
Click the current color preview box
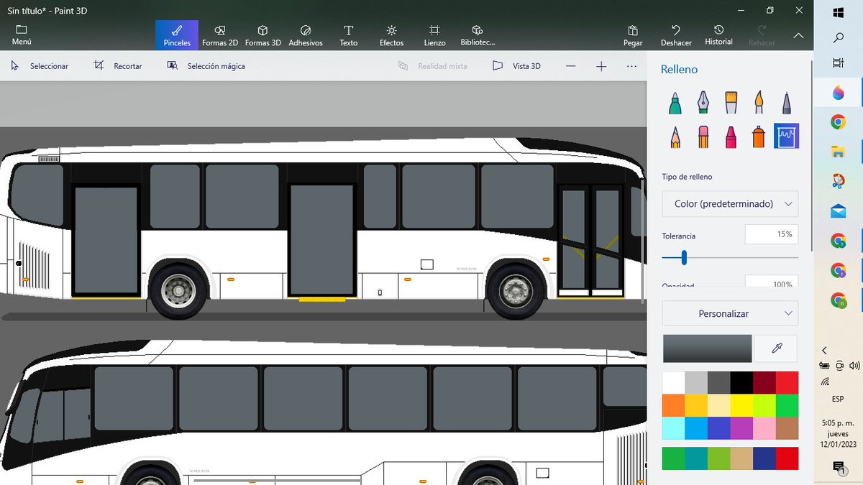707,348
